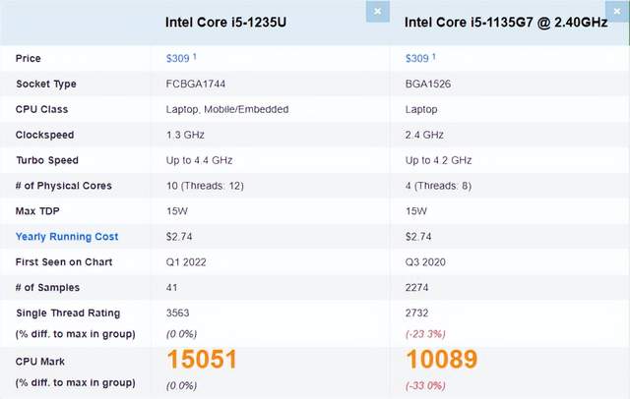630x399 pixels.
Task: Click the Q1 2022 first seen value
Action: 186,262
